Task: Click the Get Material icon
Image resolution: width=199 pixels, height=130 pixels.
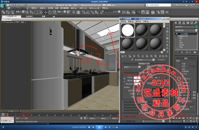Action: (x=122, y=56)
